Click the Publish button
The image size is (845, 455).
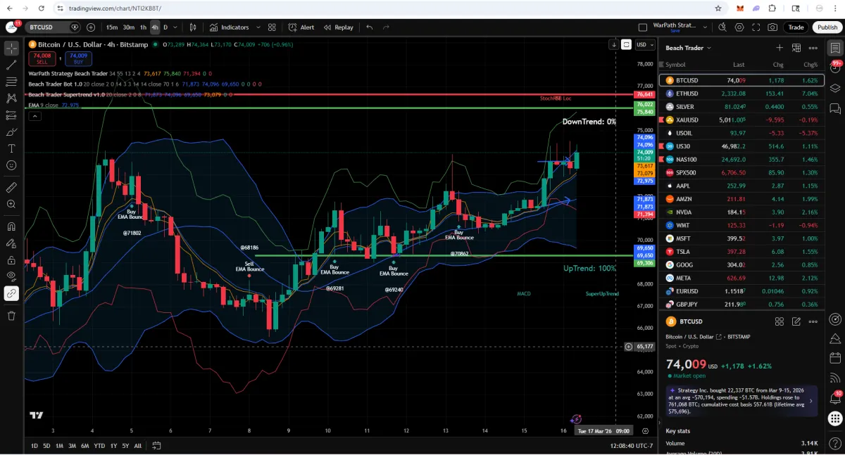tap(827, 27)
